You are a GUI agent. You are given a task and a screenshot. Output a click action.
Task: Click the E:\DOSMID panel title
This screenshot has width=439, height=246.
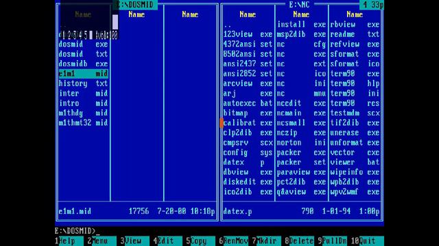pyautogui.click(x=135, y=5)
